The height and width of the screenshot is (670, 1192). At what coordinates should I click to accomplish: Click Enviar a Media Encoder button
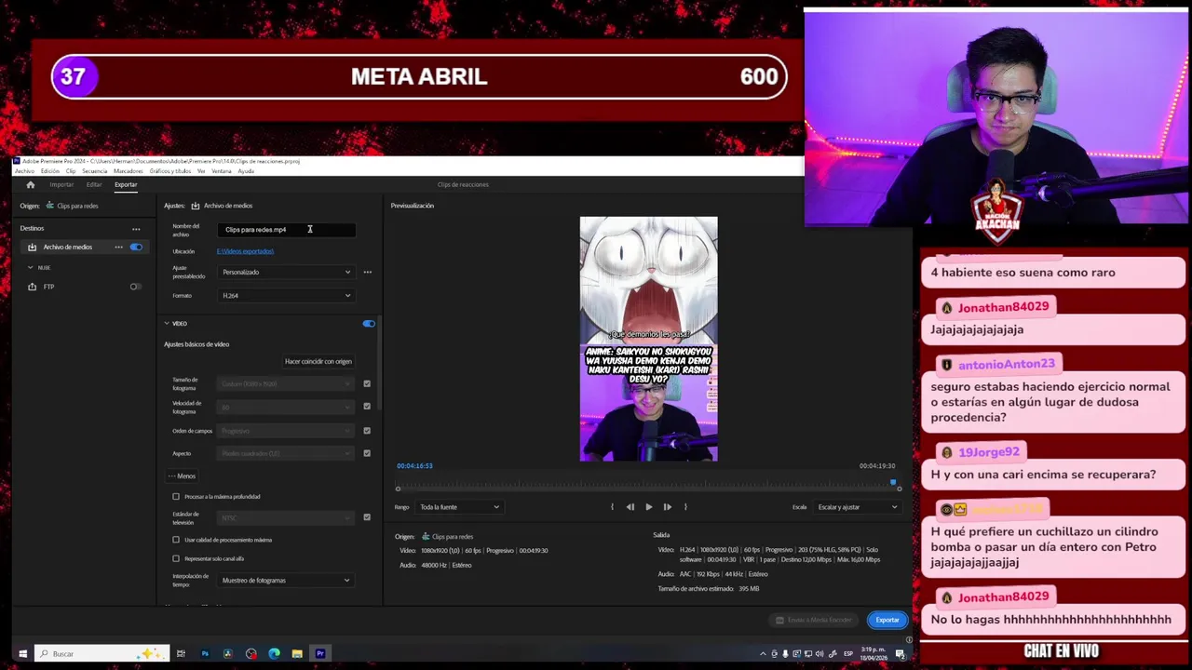coord(814,620)
